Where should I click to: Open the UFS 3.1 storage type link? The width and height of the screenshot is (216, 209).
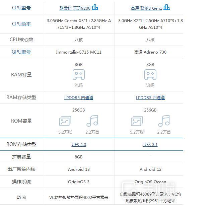tap(150, 144)
